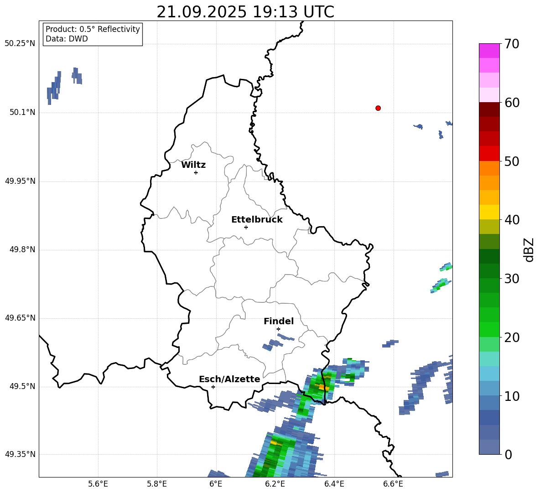Click the yellow colorbar segment above 40

coord(489,212)
